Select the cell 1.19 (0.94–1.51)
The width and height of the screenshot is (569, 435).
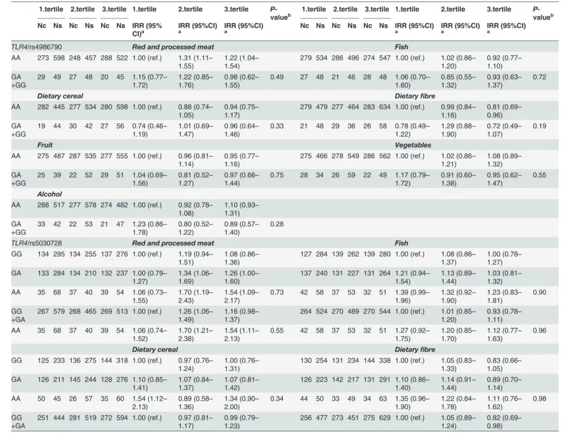[x=195, y=258]
